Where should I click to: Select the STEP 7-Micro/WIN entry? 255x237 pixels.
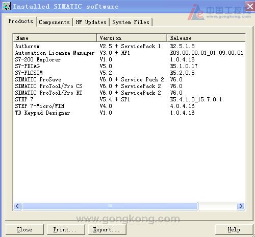point(40,106)
